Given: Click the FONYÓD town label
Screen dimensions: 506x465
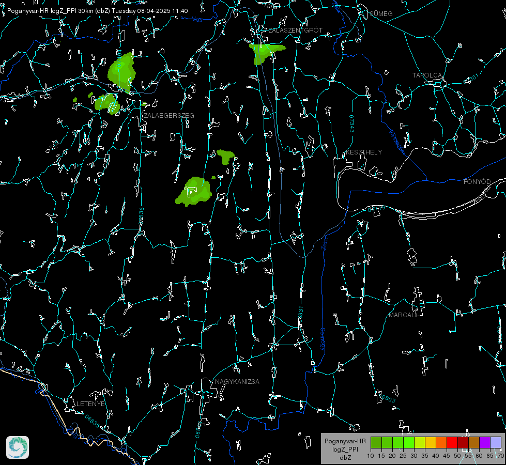Looking at the screenshot, I should point(477,182).
